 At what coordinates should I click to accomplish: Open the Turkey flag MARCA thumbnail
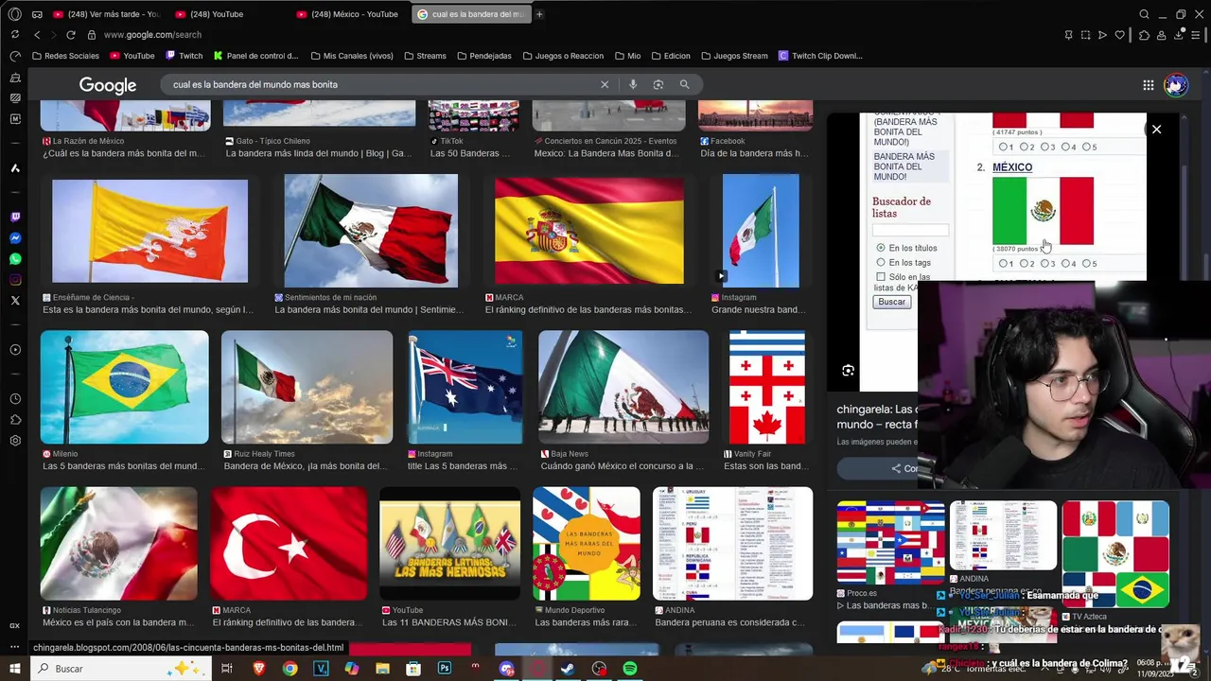pos(289,544)
